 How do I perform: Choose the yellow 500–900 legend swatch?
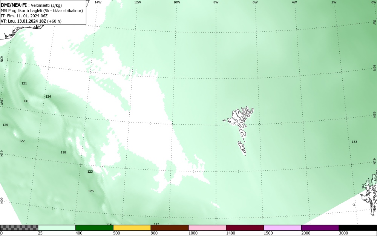click(x=132, y=228)
